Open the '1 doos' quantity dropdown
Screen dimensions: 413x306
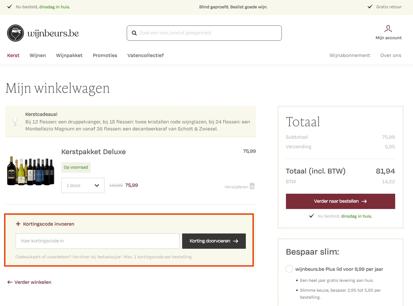coord(83,185)
